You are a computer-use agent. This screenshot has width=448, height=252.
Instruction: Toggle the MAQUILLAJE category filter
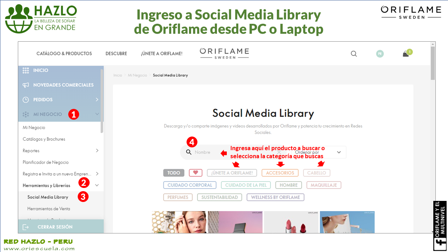tap(324, 185)
